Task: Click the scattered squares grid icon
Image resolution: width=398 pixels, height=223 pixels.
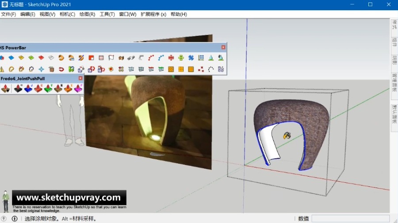Action: 221,69
